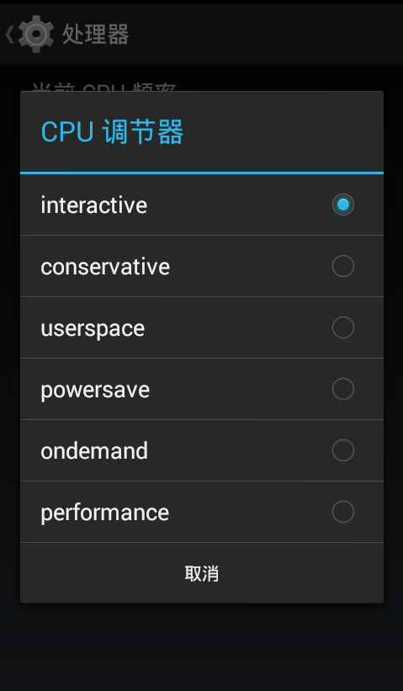Screen dimensions: 403x691
Task: Tap the "userspace" list entry text
Action: coord(93,328)
